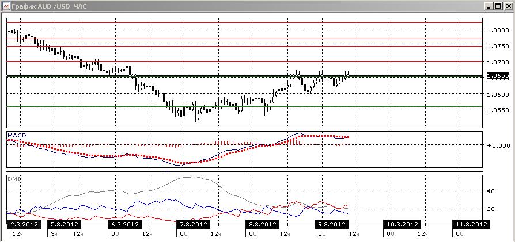515x242 pixels.
Task: Click the 1.0550 price axis label
Action: (x=498, y=110)
